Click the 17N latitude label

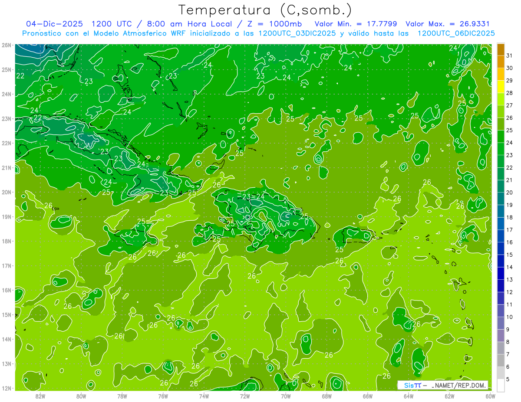[7, 265]
